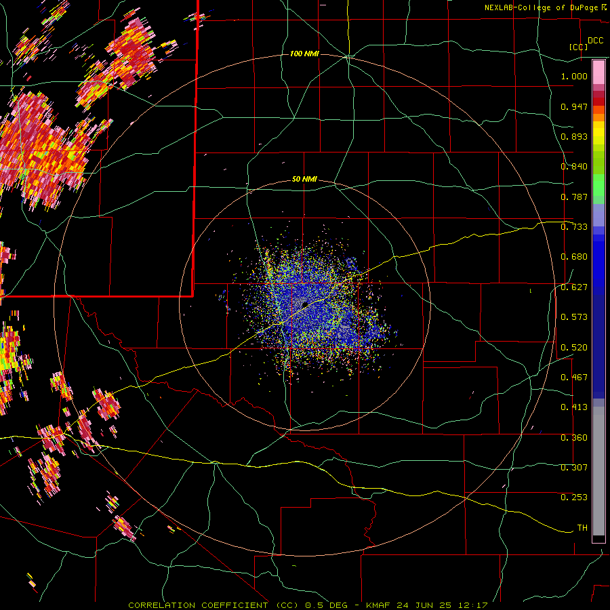Screen dimensions: 610x610
Task: Click the 0.253 legend value
Action: click(x=574, y=497)
